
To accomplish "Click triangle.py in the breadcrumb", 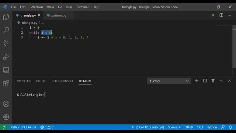I will [x=29, y=23].
